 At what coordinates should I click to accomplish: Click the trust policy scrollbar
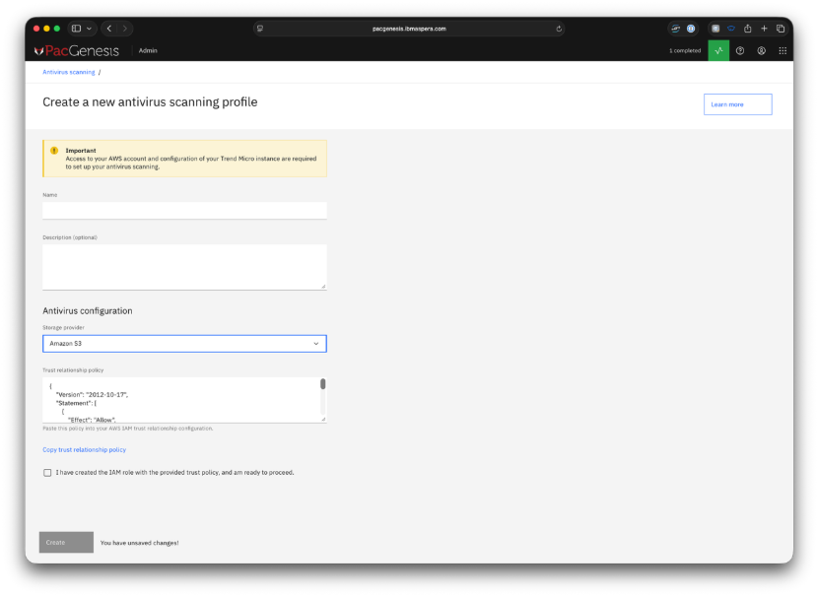click(322, 385)
